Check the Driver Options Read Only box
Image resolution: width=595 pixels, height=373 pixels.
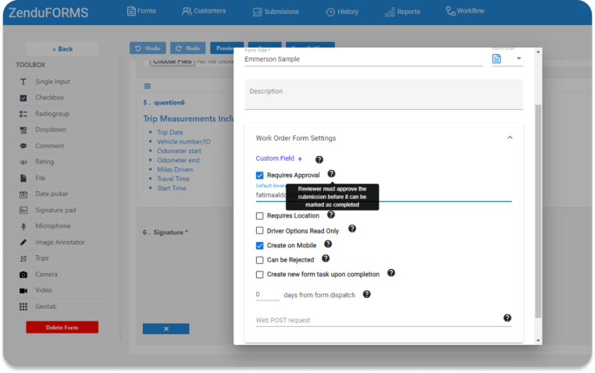tap(259, 230)
